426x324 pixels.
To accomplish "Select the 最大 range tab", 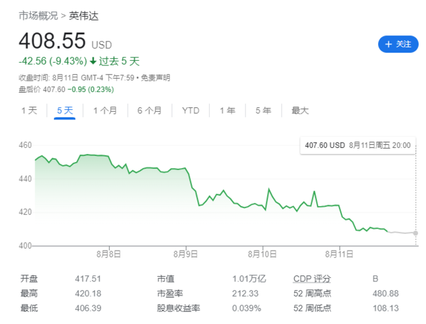I will pos(300,111).
